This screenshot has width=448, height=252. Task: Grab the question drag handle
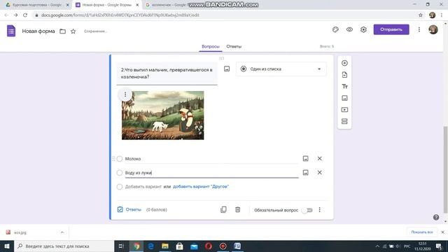tap(222, 58)
